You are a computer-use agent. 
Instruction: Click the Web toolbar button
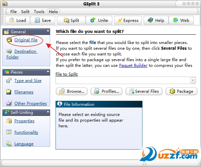coord(181,20)
